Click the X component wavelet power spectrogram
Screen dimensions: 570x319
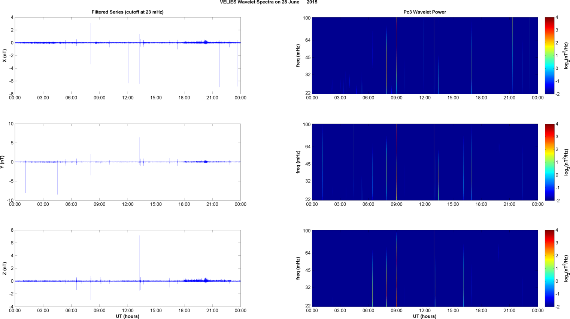click(x=425, y=55)
